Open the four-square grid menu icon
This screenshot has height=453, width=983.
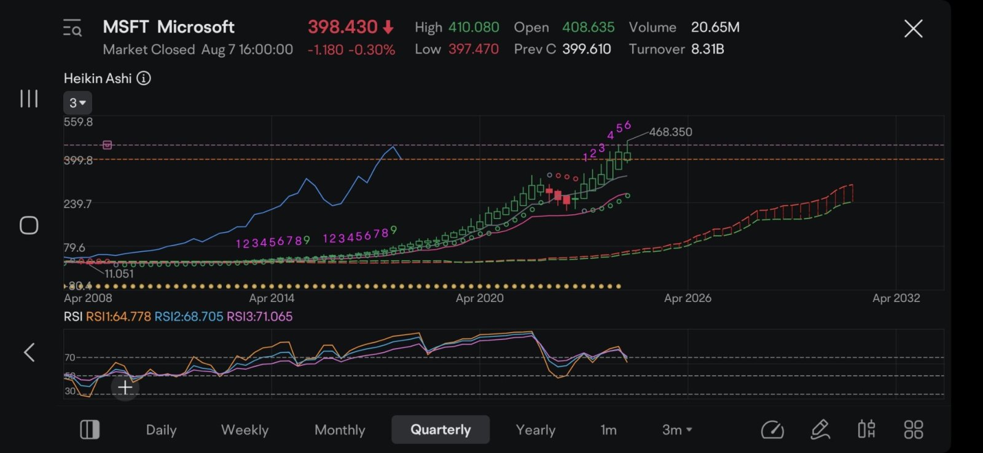914,430
